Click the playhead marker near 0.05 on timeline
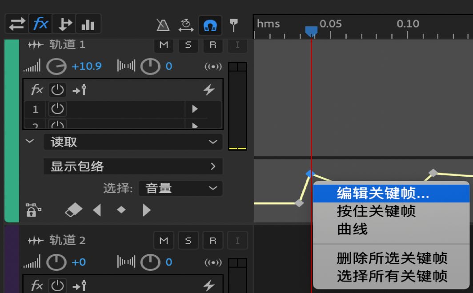This screenshot has height=293, width=473. click(311, 30)
